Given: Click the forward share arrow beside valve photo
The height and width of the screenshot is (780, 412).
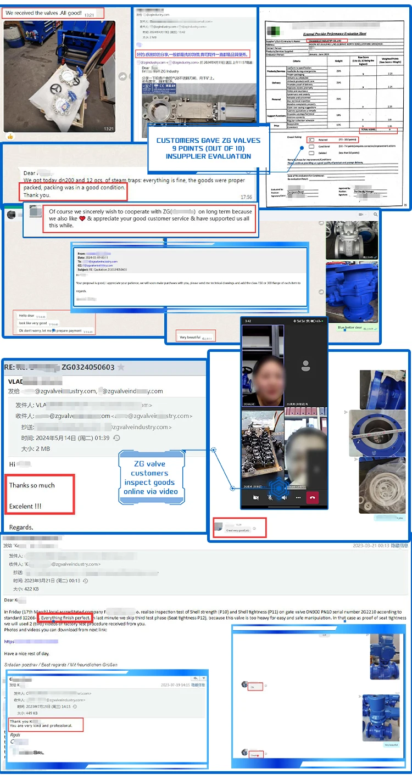Looking at the screenshot, I should [x=123, y=77].
